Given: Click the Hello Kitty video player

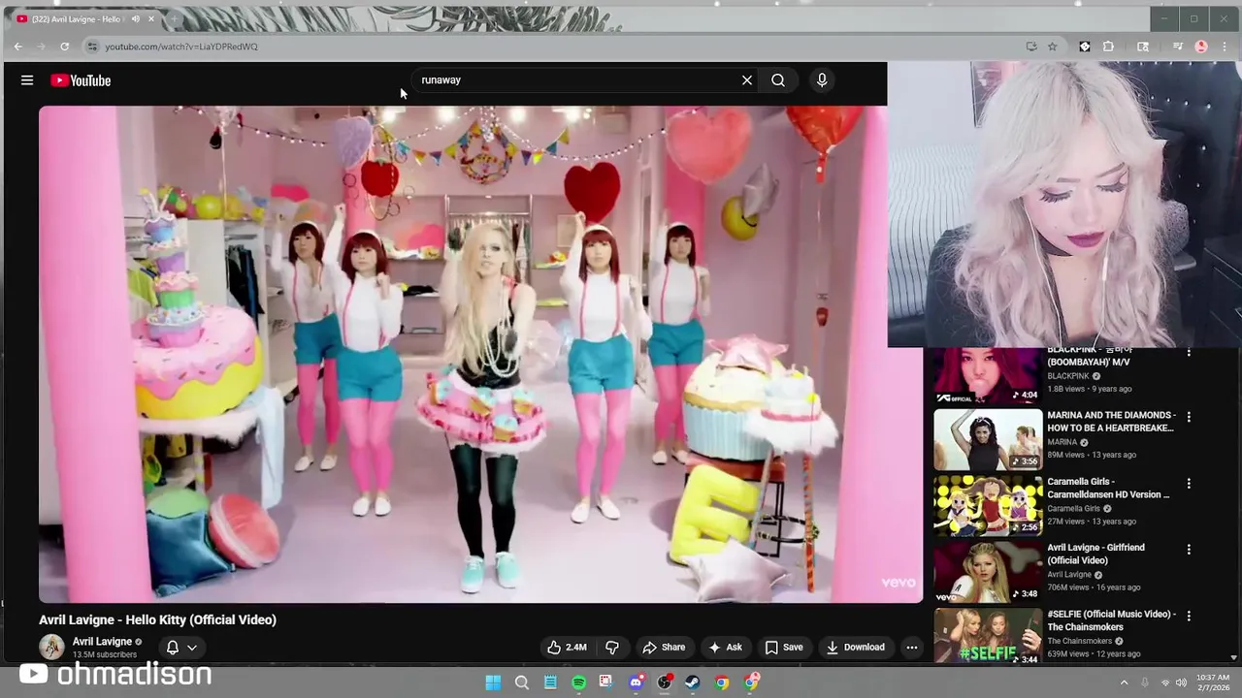Looking at the screenshot, I should pos(481,355).
